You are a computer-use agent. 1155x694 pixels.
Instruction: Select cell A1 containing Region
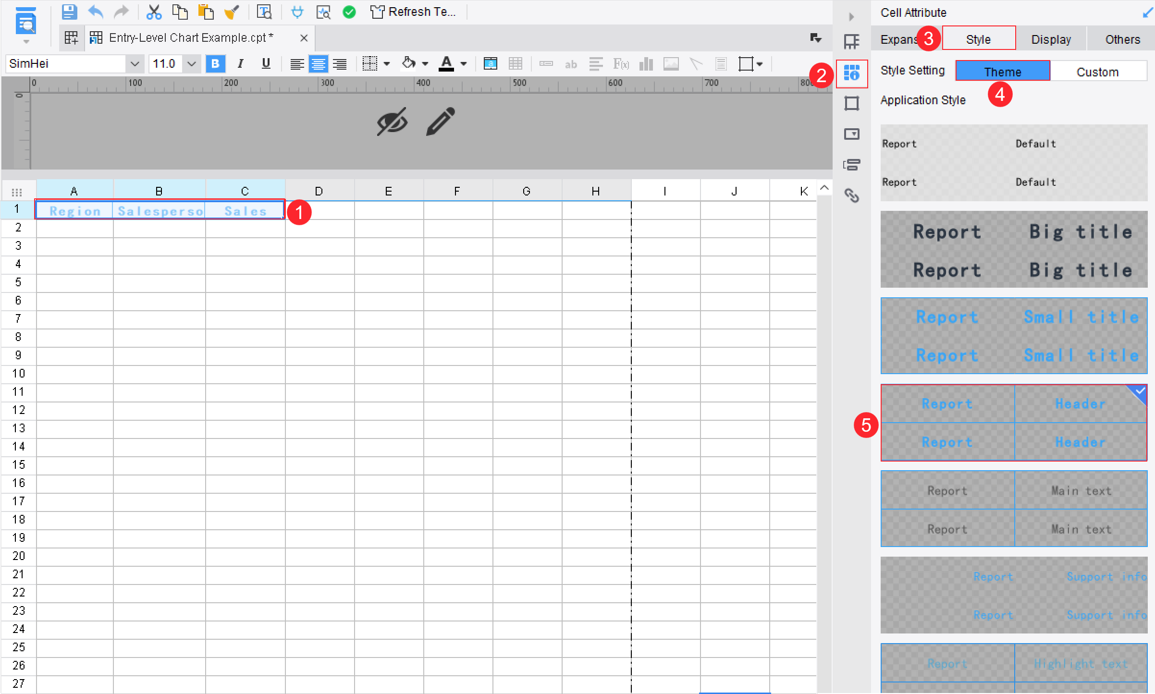click(75, 210)
